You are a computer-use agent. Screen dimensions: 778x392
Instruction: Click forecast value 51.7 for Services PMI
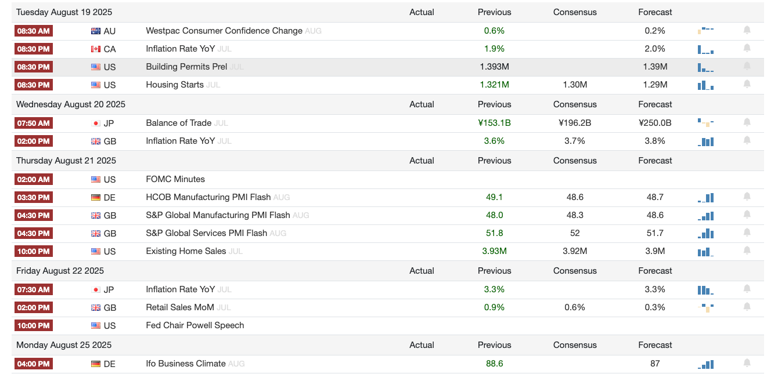(x=655, y=233)
